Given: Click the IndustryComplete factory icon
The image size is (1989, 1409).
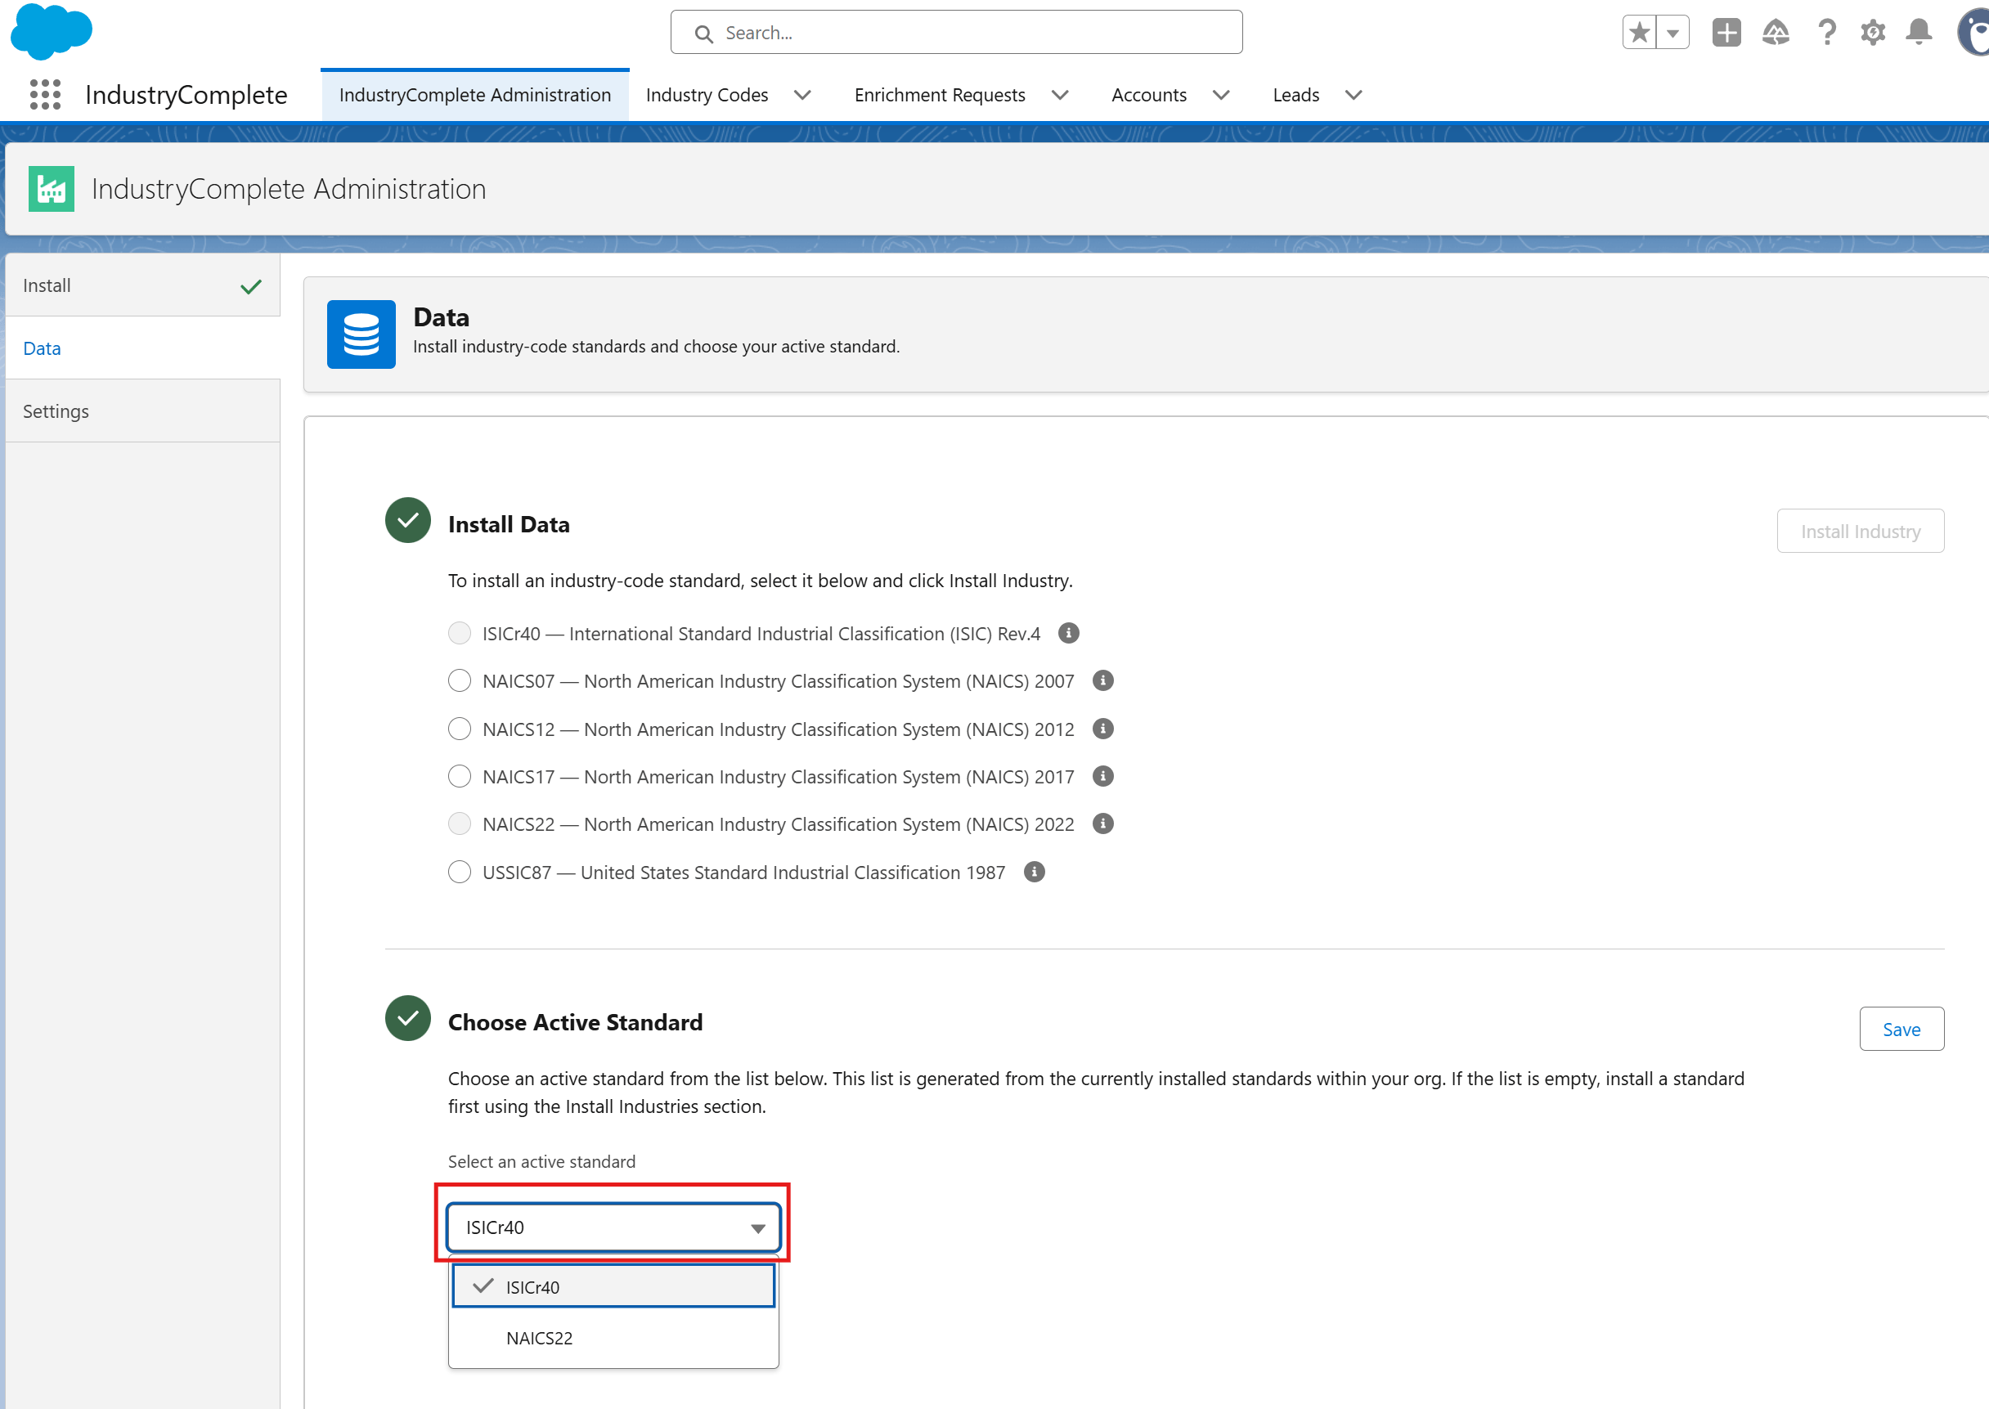Looking at the screenshot, I should (x=52, y=188).
